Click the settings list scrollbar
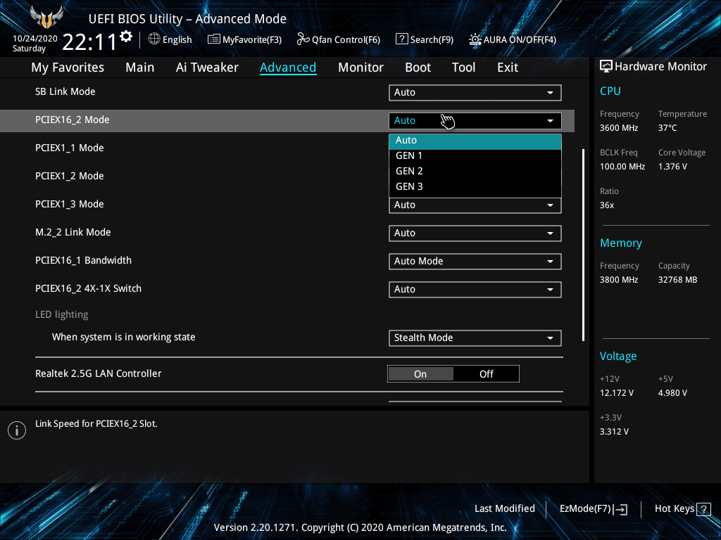Viewport: 721px width, 540px height. tap(583, 245)
